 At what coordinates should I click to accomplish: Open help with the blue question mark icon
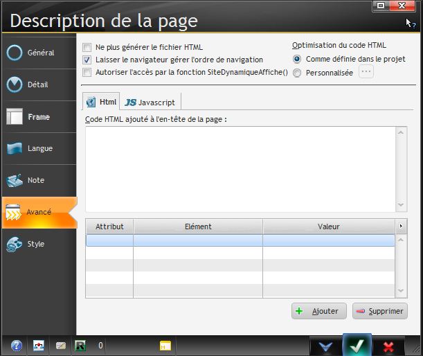click(16, 346)
